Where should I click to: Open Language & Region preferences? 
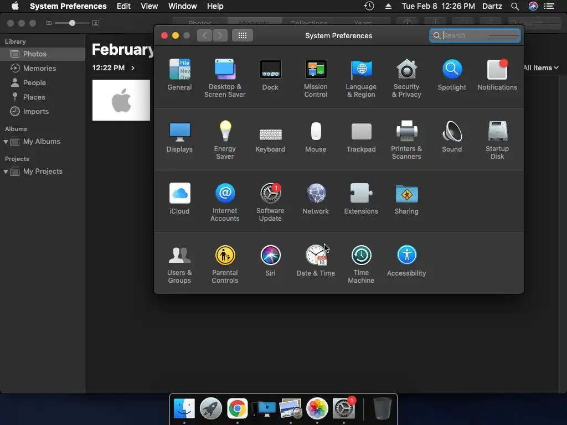coord(361,78)
